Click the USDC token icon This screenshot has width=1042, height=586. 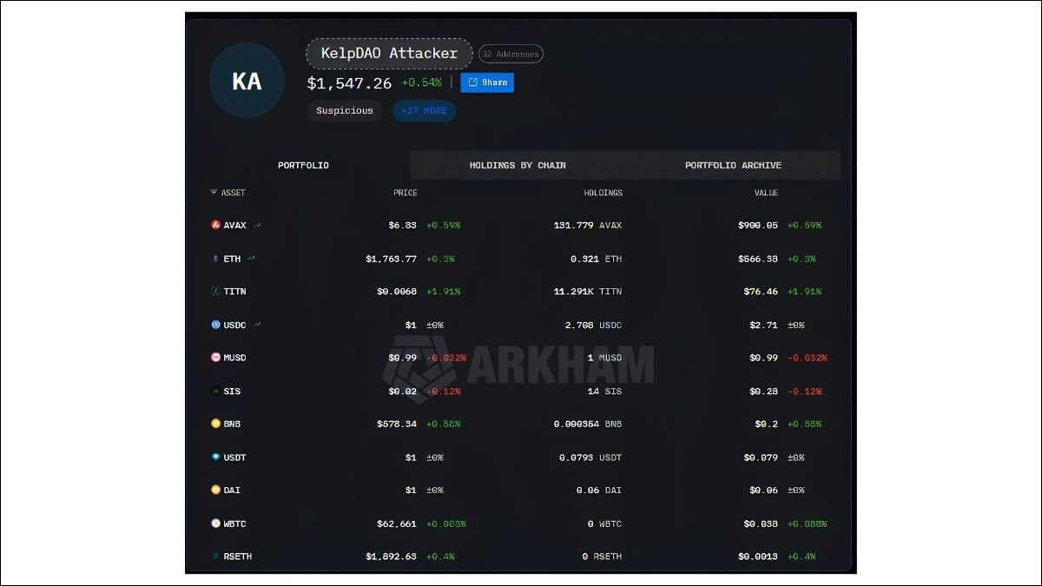[216, 325]
